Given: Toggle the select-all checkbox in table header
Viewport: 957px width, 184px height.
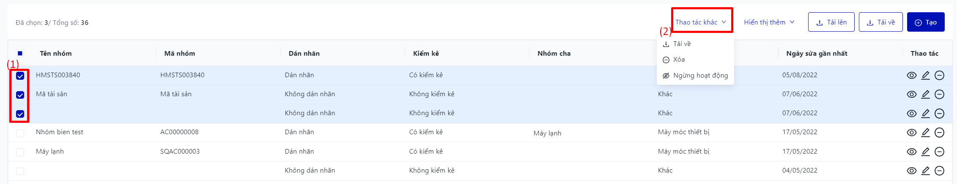Looking at the screenshot, I should pyautogui.click(x=20, y=53).
